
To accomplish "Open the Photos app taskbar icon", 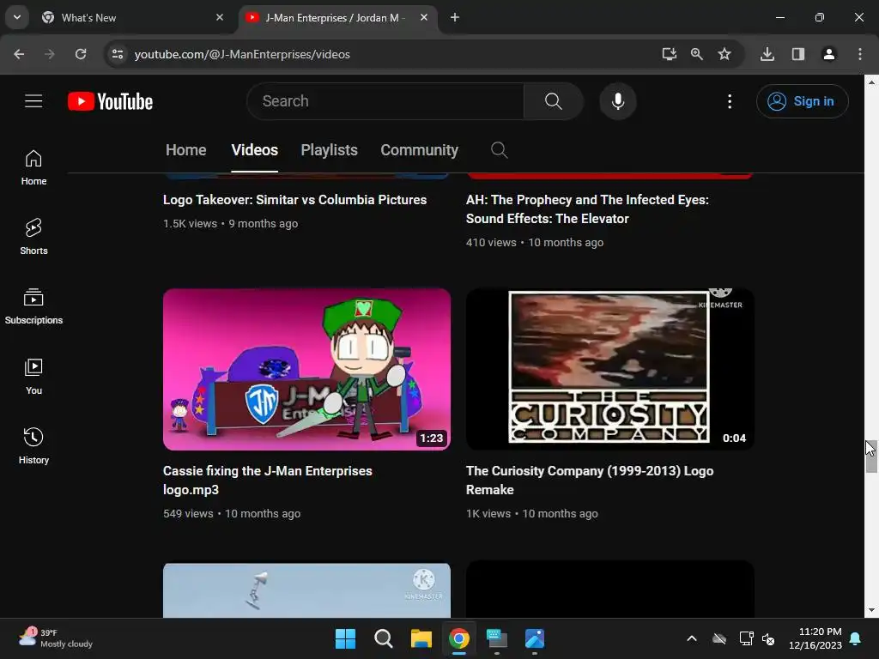I will click(x=535, y=638).
